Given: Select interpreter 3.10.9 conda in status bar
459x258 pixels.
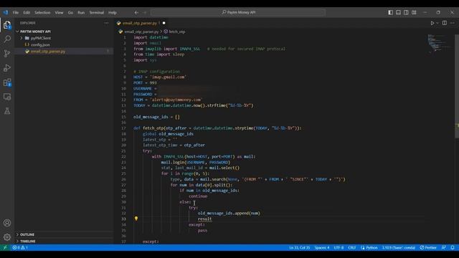Looking at the screenshot, I should tap(399, 247).
